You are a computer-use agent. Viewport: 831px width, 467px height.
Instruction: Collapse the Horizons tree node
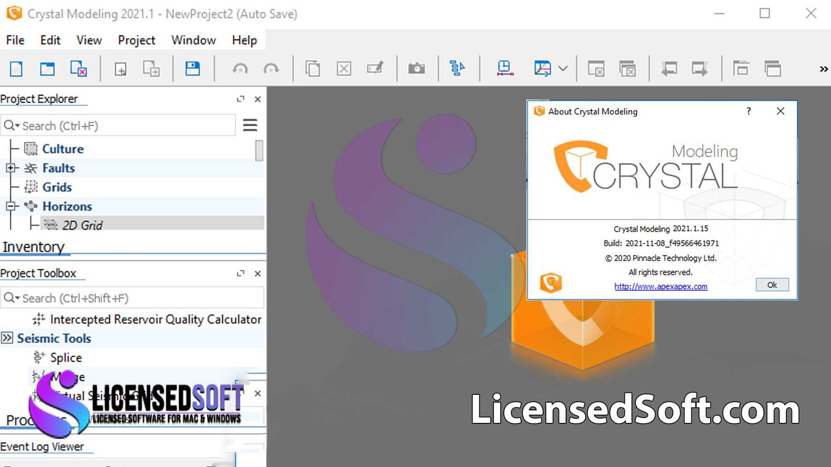[x=10, y=206]
